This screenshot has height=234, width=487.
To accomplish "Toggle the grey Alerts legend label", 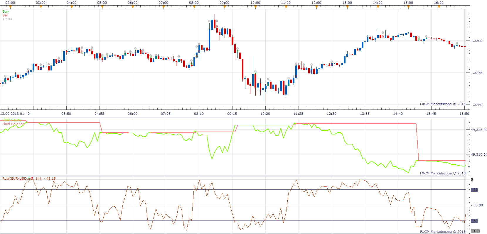I will coord(7,19).
